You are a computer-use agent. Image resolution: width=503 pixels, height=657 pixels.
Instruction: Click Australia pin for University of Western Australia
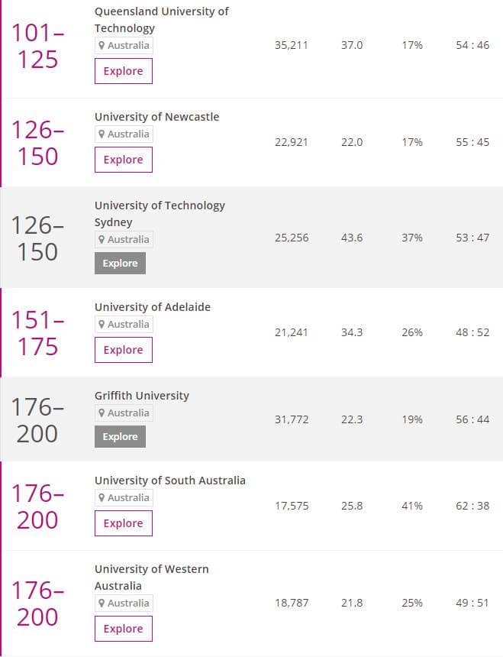click(102, 603)
